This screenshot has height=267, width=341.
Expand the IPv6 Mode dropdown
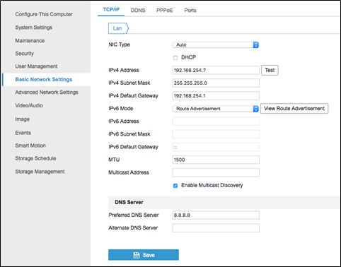click(216, 109)
